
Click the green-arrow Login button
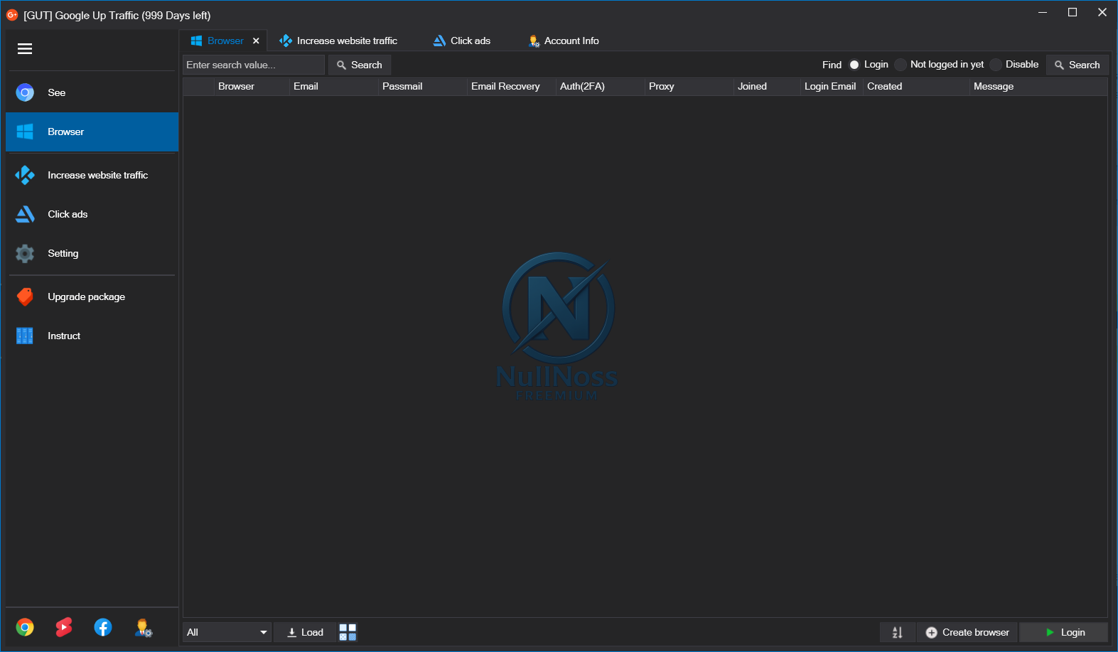coord(1064,632)
